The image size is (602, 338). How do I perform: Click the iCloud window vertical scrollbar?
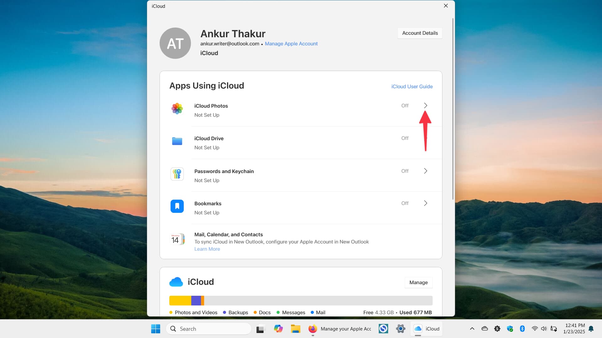[453, 109]
